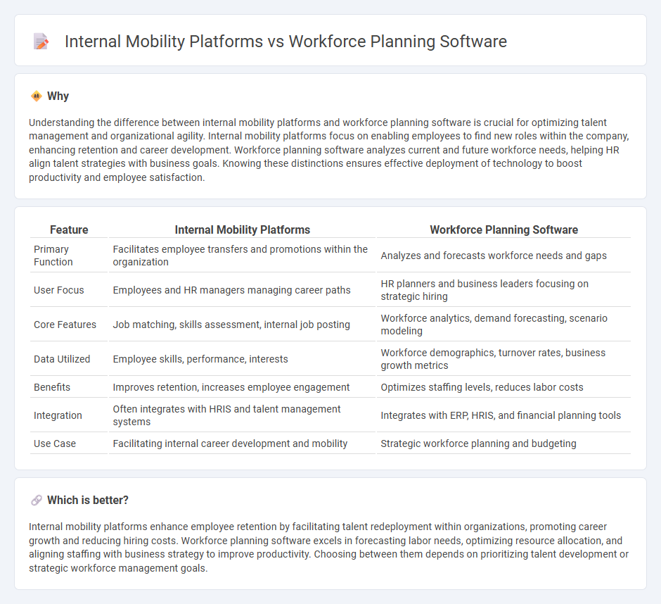The width and height of the screenshot is (661, 604).
Task: Click cell 'Facilitates employee transfers and promotions within the organization'
Action: (x=242, y=256)
